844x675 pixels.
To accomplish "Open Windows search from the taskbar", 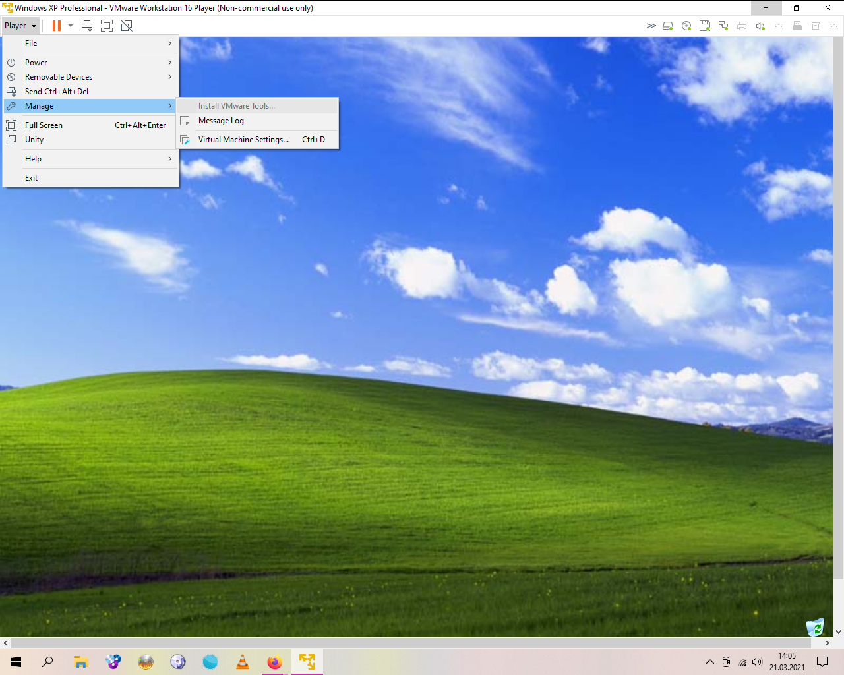I will pyautogui.click(x=47, y=662).
